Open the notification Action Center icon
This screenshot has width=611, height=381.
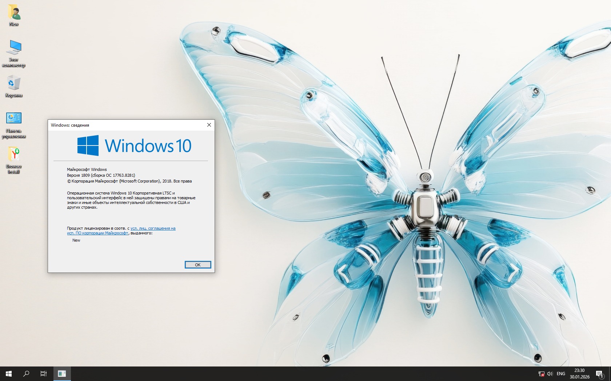(x=599, y=374)
